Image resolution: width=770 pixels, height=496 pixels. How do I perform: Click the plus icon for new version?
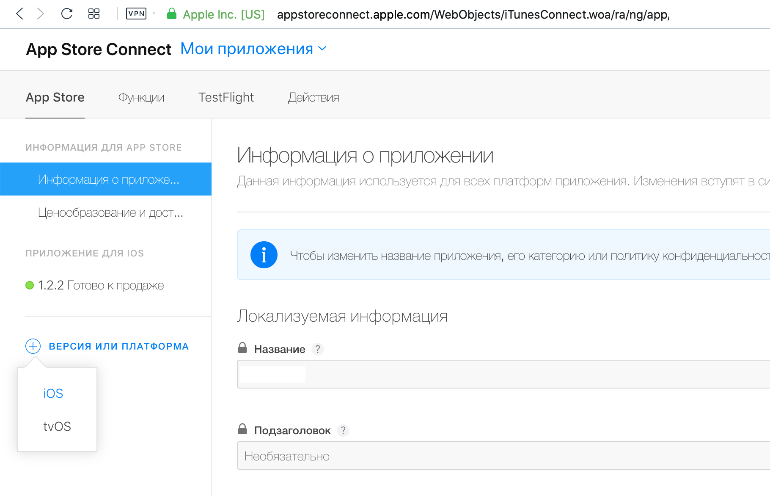pos(33,346)
